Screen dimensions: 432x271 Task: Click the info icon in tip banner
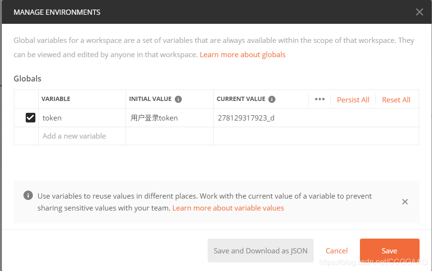click(x=28, y=195)
